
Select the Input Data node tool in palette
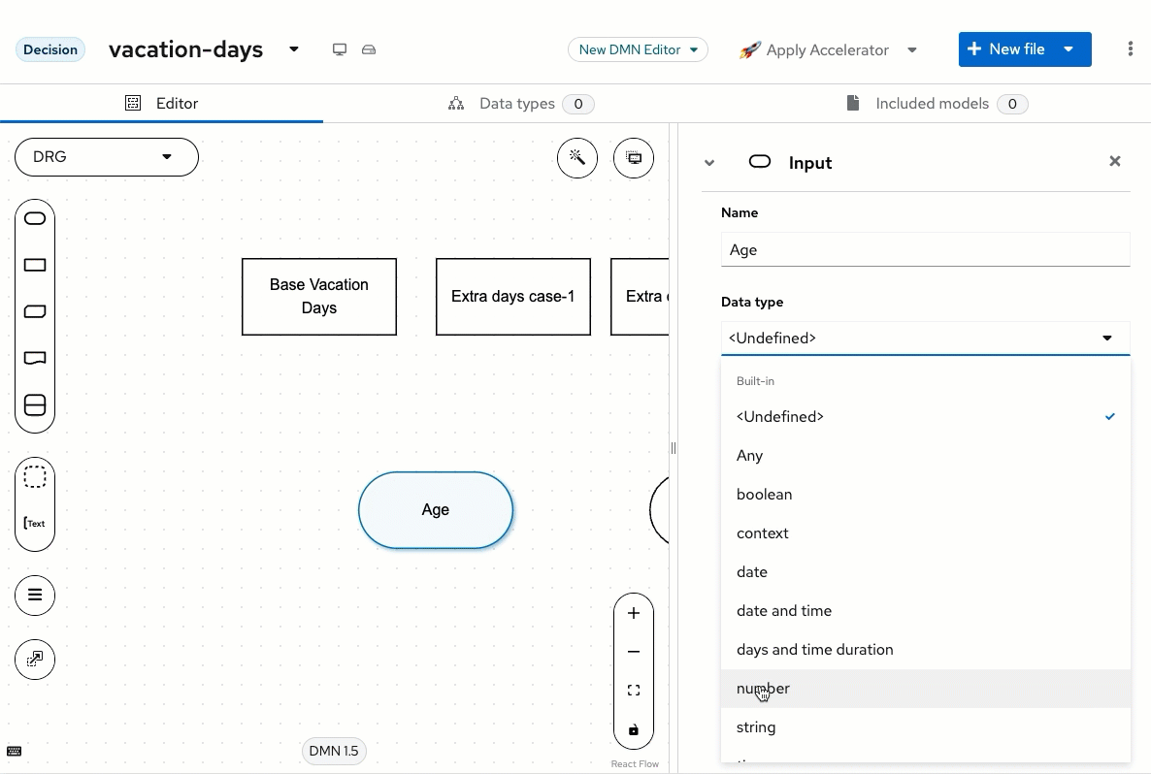click(x=35, y=218)
